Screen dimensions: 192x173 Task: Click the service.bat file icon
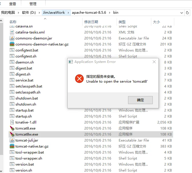coord(12,80)
